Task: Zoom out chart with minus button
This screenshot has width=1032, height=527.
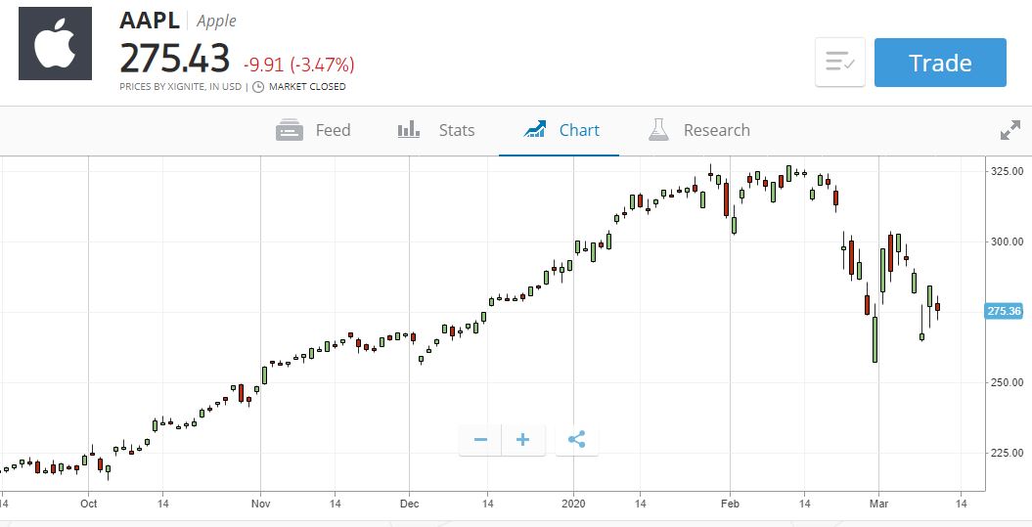Action: point(480,440)
